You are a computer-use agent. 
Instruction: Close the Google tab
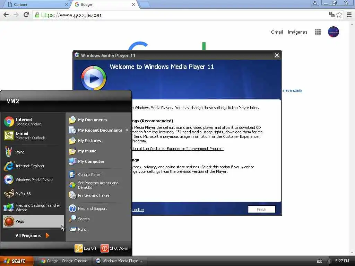tap(133, 5)
